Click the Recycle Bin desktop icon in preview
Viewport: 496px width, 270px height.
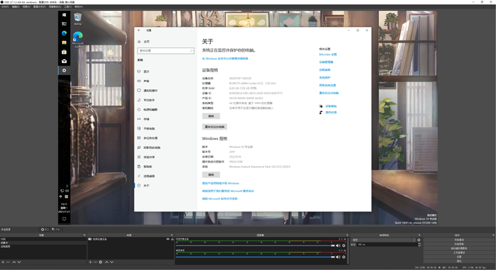pos(78,19)
